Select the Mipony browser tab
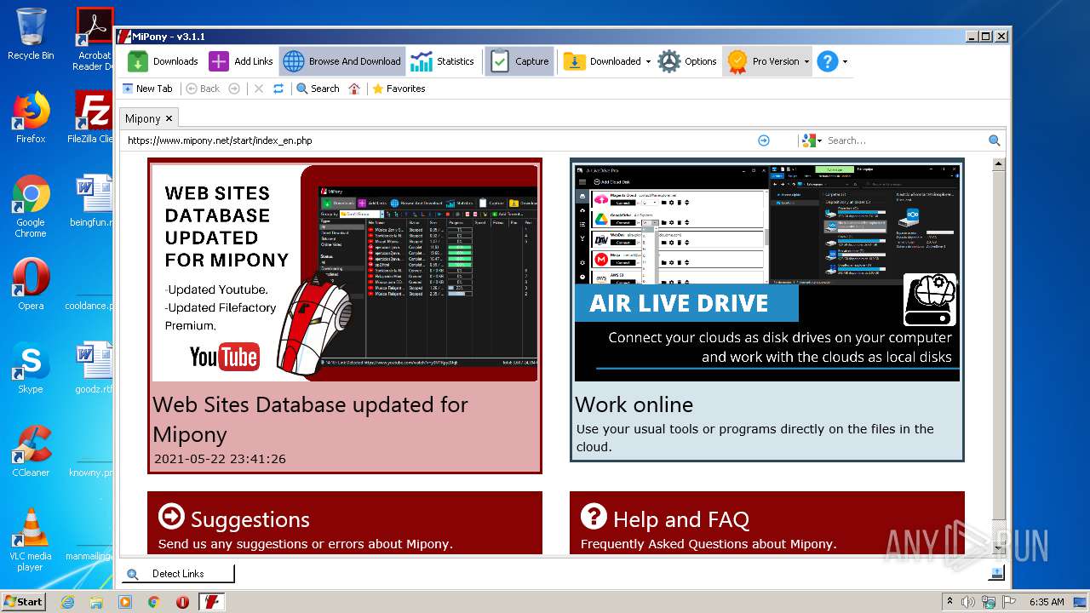 coord(142,118)
